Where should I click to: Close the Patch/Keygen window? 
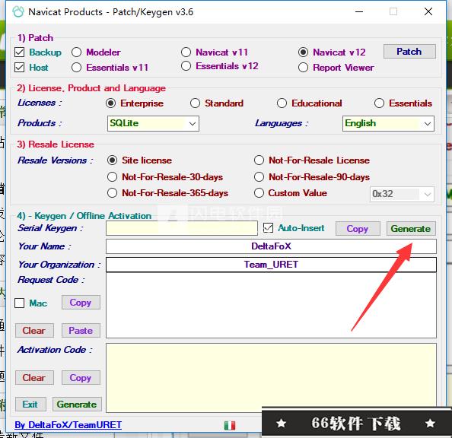point(428,12)
